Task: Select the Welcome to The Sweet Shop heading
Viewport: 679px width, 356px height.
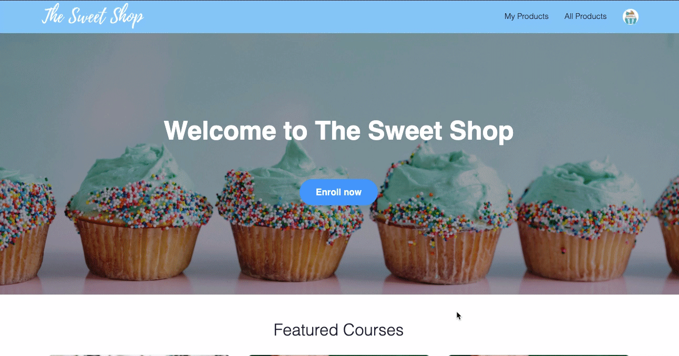Action: coord(338,130)
